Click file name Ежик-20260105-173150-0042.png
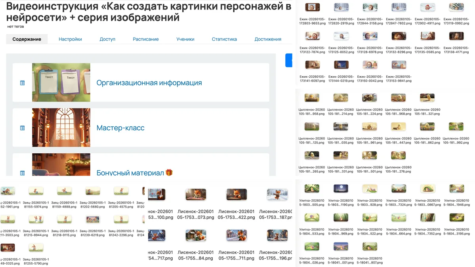The image size is (475, 267). 370,79
